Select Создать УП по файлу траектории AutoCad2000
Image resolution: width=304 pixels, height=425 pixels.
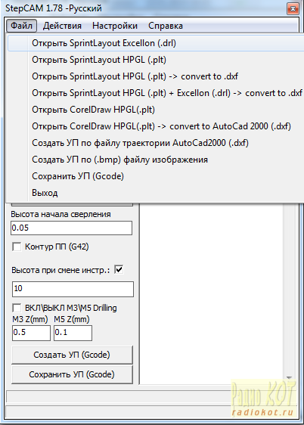[156, 143]
